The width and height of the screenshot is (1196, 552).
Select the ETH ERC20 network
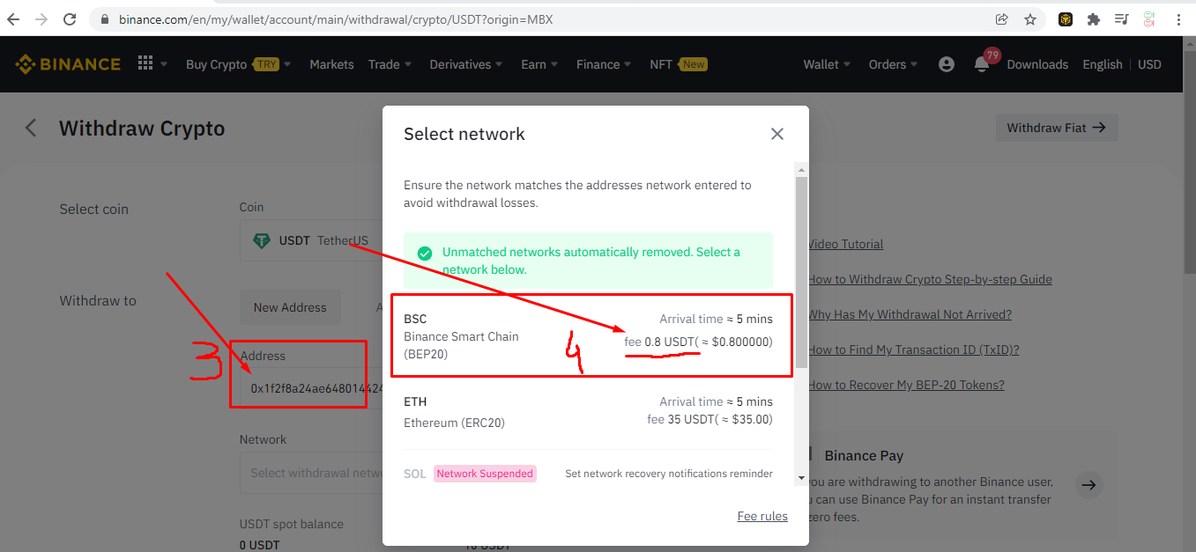pyautogui.click(x=589, y=412)
